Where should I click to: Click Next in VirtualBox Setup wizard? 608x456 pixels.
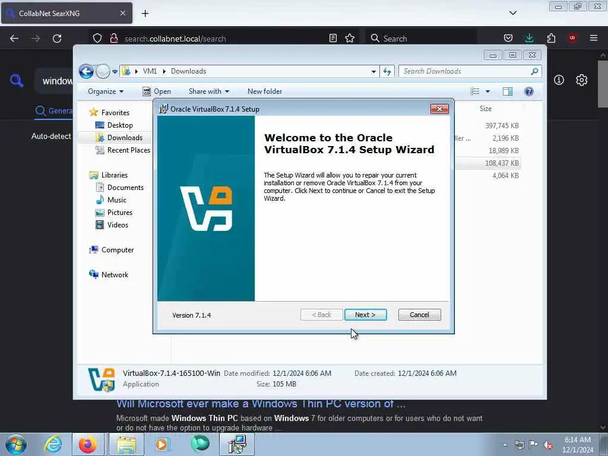365,315
